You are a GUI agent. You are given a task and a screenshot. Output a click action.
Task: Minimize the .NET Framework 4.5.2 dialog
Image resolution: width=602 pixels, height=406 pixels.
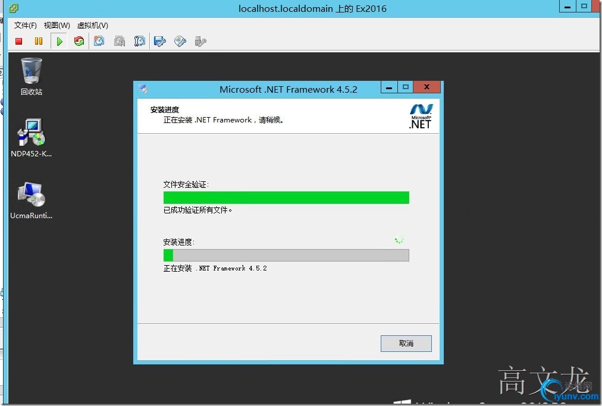point(389,87)
